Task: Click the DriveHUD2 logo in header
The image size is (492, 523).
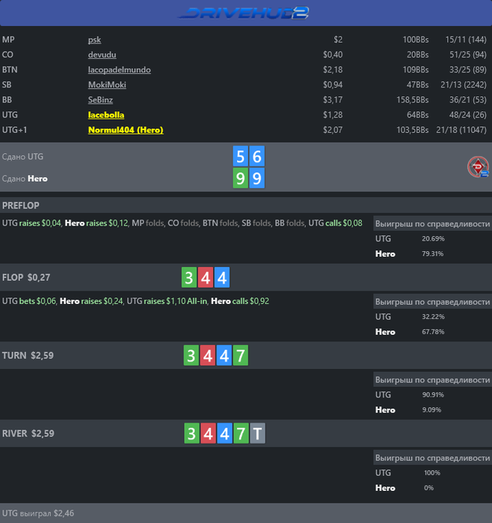Action: pos(246,13)
